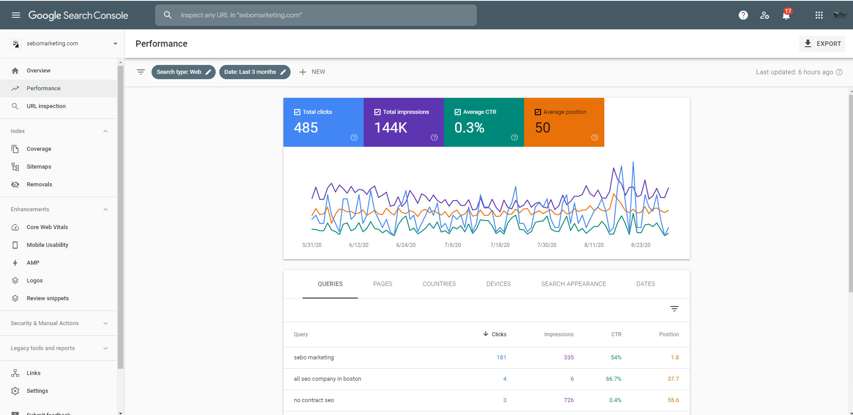Click the Settings gear icon in sidebar
Screen dimensions: 853x415
tap(15, 391)
